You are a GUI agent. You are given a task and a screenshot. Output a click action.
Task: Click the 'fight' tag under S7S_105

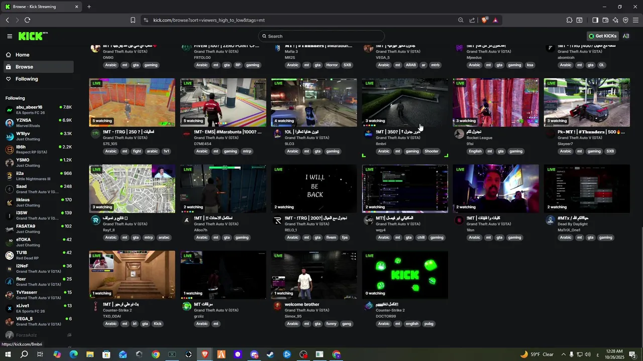(x=137, y=151)
